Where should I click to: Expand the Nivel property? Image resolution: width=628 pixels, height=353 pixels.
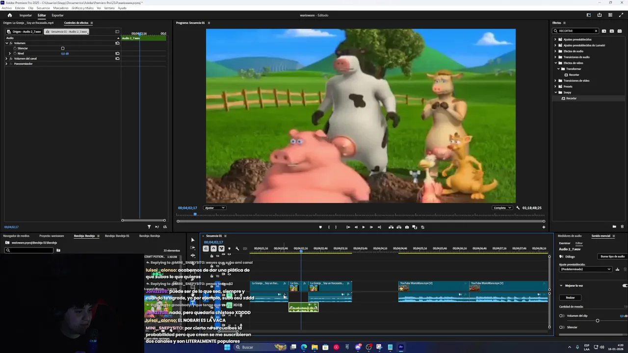(x=10, y=53)
